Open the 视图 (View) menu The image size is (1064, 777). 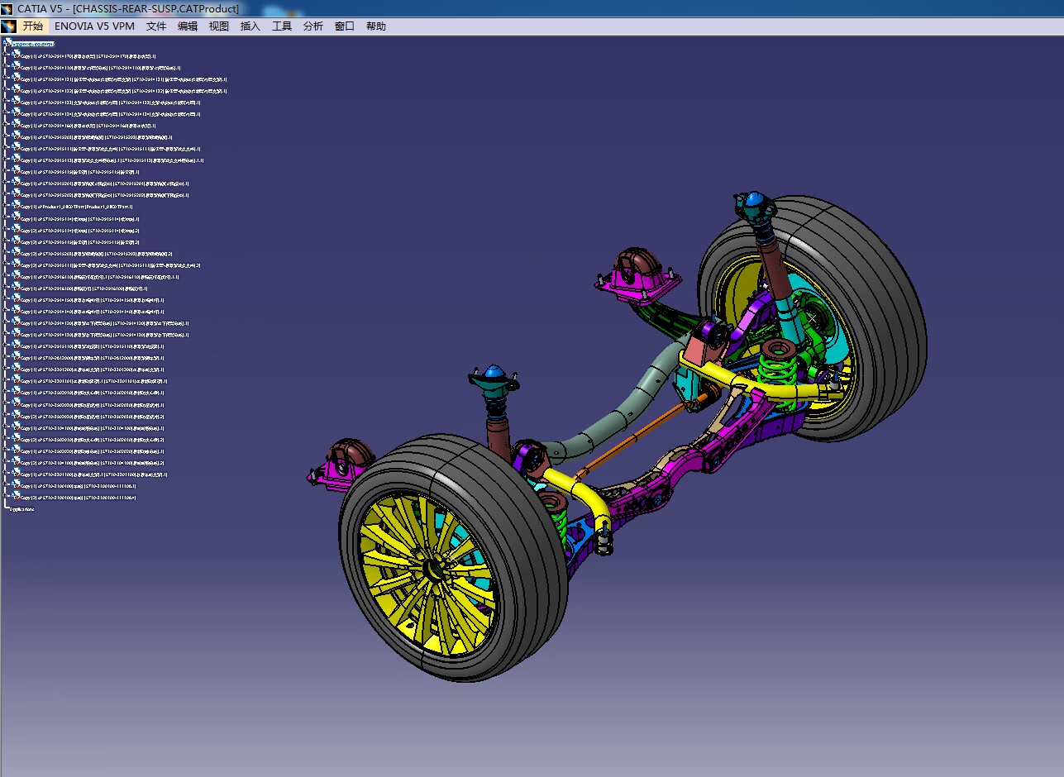219,26
